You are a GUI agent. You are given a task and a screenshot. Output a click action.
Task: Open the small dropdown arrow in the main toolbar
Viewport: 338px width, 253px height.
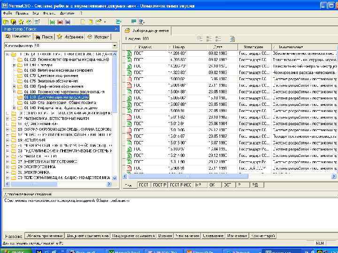[x=105, y=22]
